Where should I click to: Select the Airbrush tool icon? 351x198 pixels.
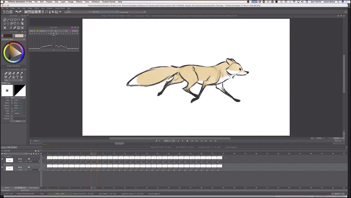(x=17, y=73)
